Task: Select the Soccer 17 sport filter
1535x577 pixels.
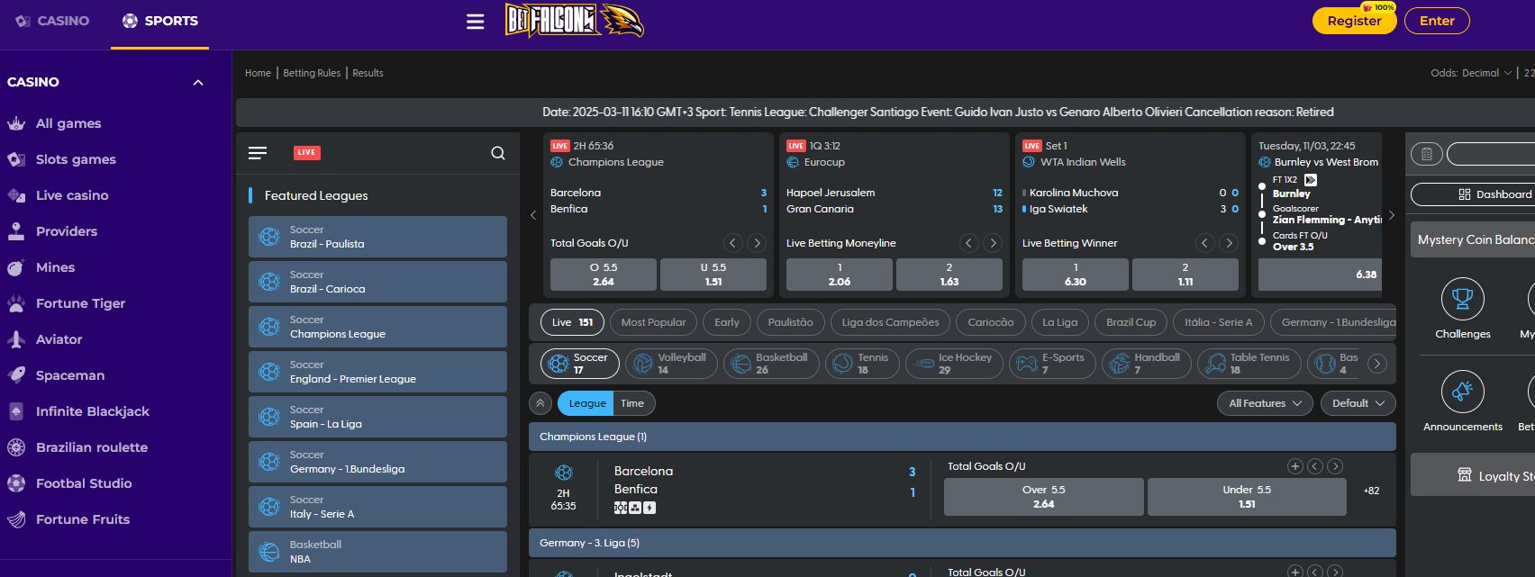Action: (580, 364)
